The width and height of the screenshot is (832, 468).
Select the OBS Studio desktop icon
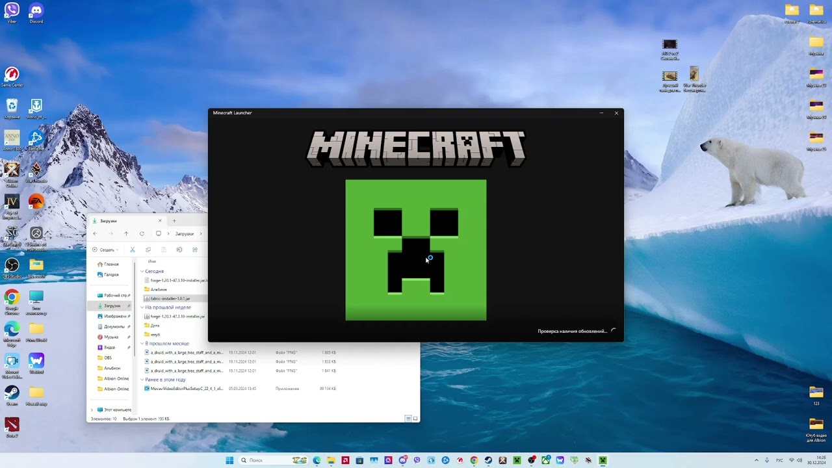point(12,268)
